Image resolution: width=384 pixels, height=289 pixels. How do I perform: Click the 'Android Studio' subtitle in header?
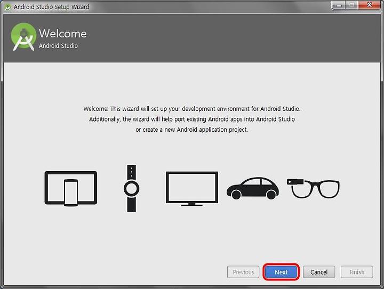pos(58,46)
